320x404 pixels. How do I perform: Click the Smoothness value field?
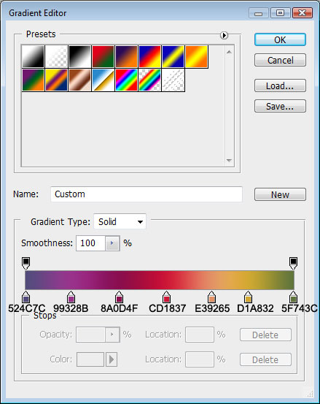(90, 243)
